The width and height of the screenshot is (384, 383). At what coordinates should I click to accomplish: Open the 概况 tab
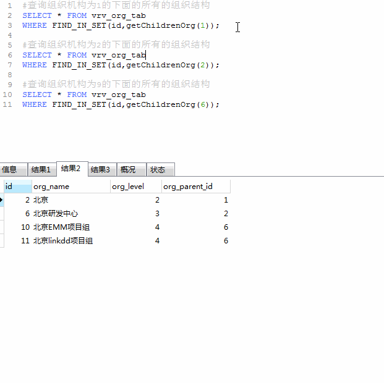(132, 169)
